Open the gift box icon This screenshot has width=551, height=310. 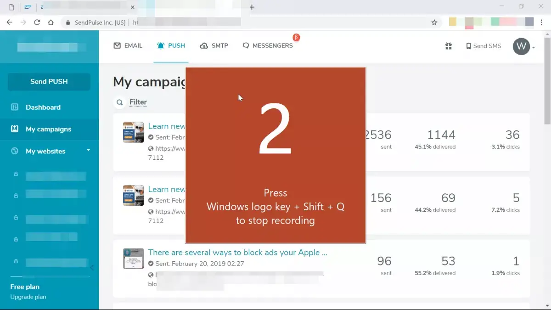pos(449,46)
